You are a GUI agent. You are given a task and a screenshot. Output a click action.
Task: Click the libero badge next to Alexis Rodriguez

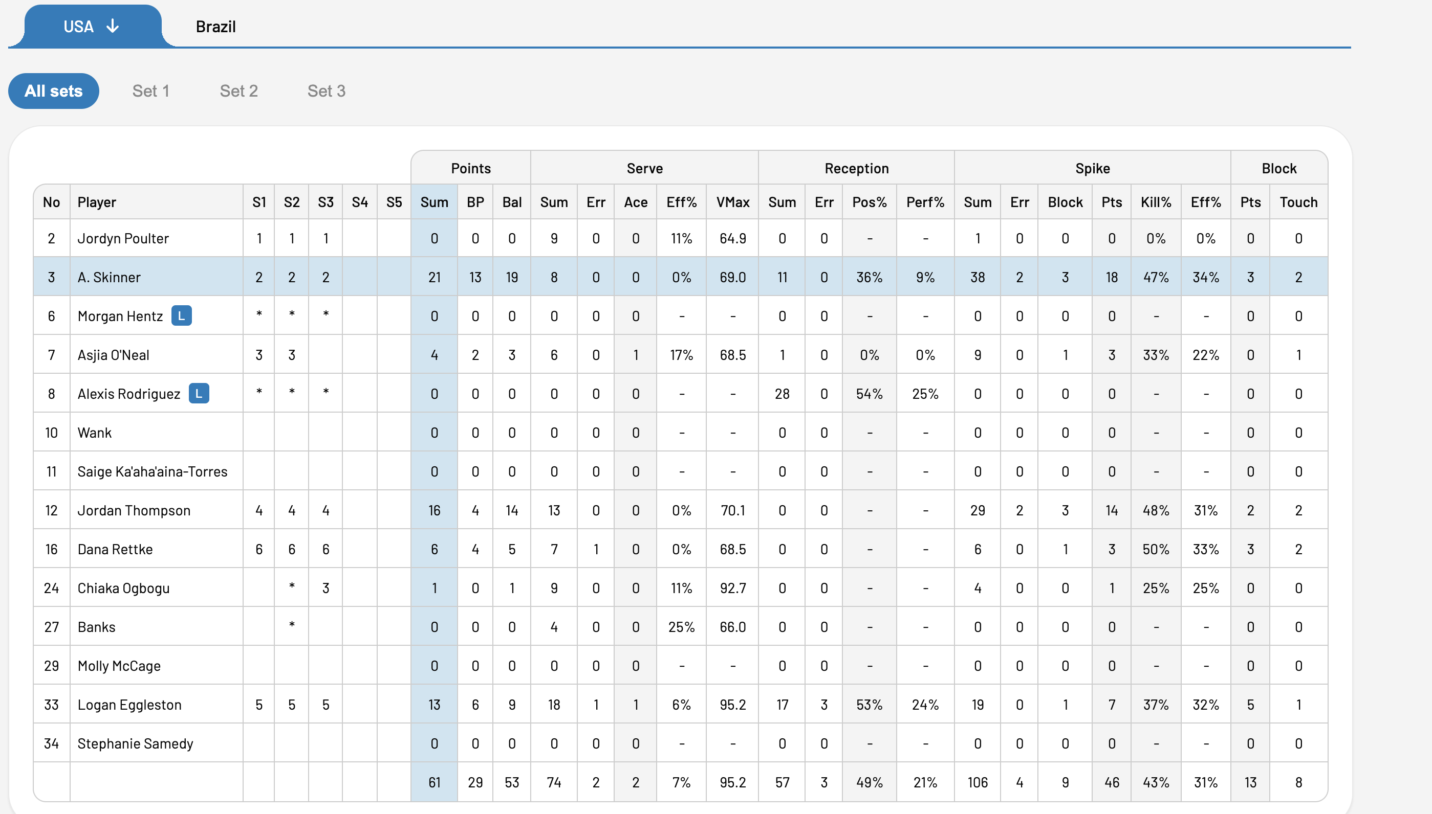pyautogui.click(x=199, y=394)
